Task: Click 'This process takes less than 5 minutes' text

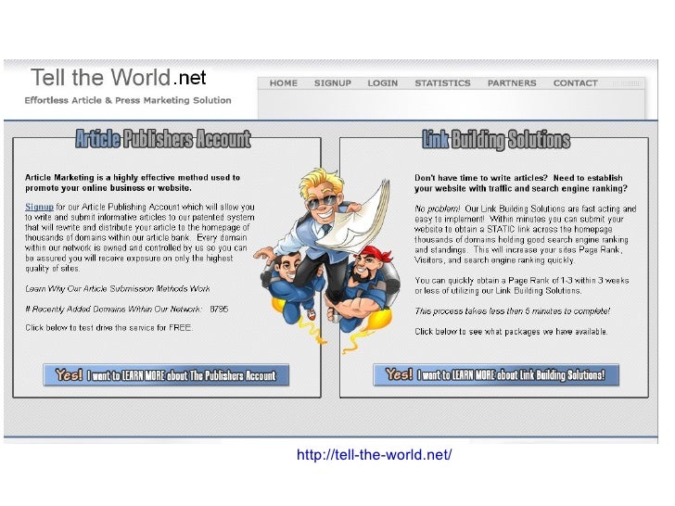Action: [x=512, y=311]
